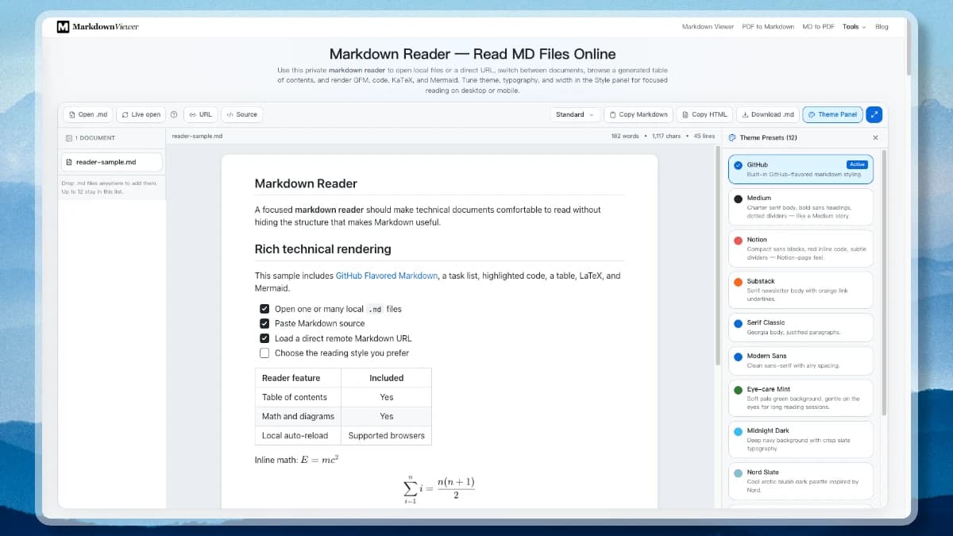This screenshot has width=953, height=536.
Task: Click the 'Markdown Reader' document heading
Action: [x=306, y=183]
